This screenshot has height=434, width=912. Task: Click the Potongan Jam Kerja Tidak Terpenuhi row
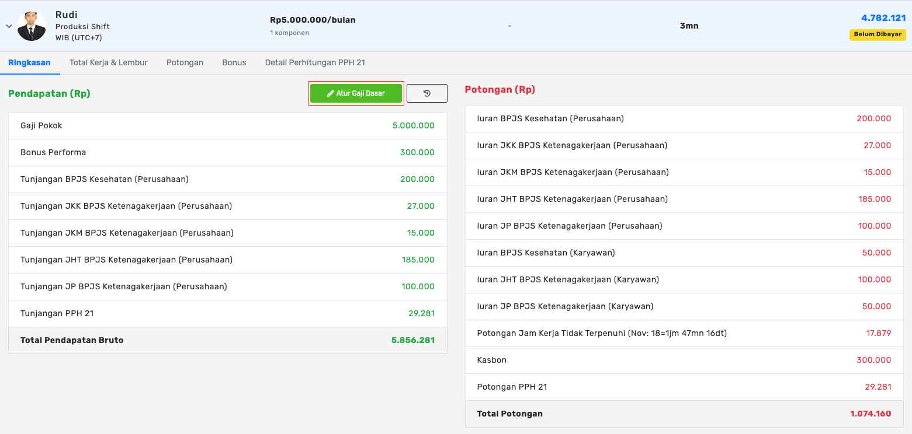pyautogui.click(x=684, y=333)
